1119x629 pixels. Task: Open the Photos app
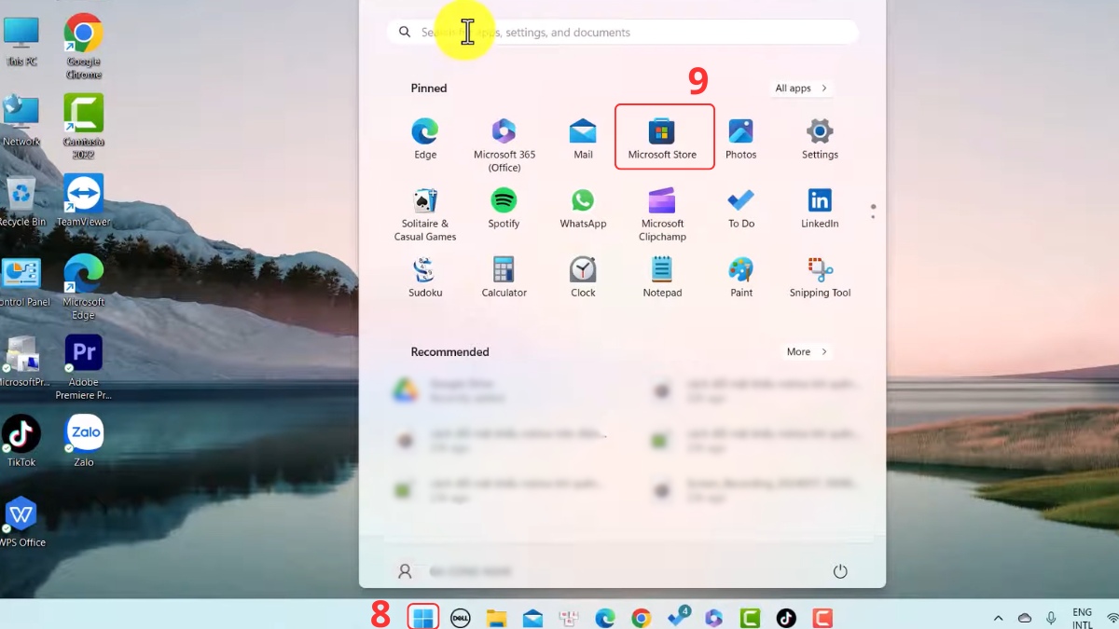point(741,140)
